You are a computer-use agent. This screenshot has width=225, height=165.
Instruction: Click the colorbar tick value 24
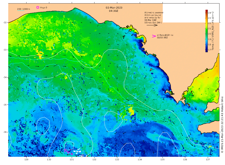(210, 13)
